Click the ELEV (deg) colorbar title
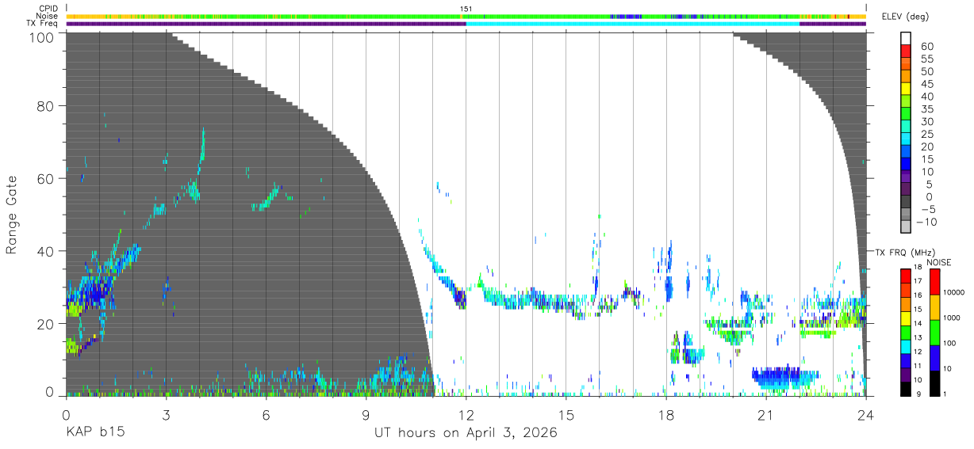This screenshot has width=974, height=449. (906, 16)
